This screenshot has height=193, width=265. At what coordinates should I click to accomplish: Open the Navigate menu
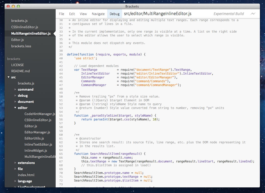98,14
